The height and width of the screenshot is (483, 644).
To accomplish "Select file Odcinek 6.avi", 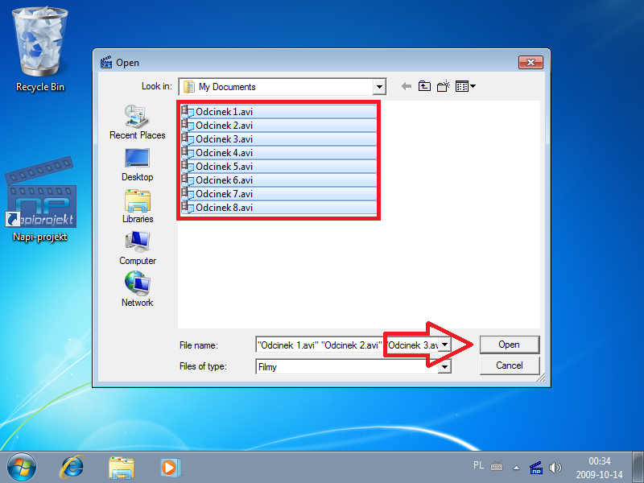I will pos(279,180).
